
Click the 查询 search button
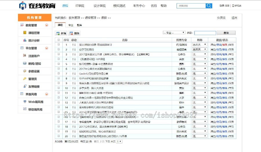pyautogui.click(x=226, y=33)
